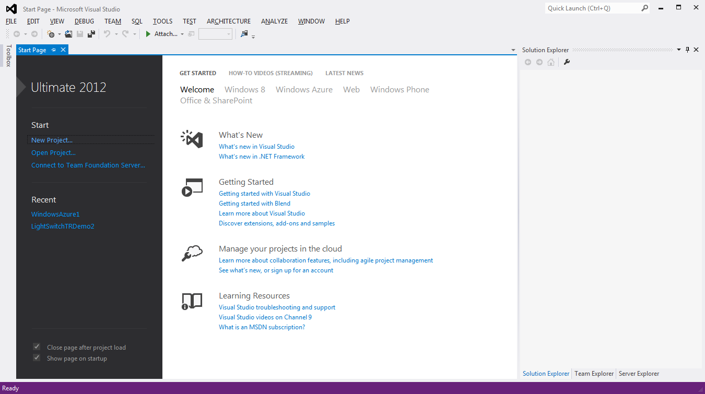
Task: Click the Redo toolbar icon
Action: (125, 34)
